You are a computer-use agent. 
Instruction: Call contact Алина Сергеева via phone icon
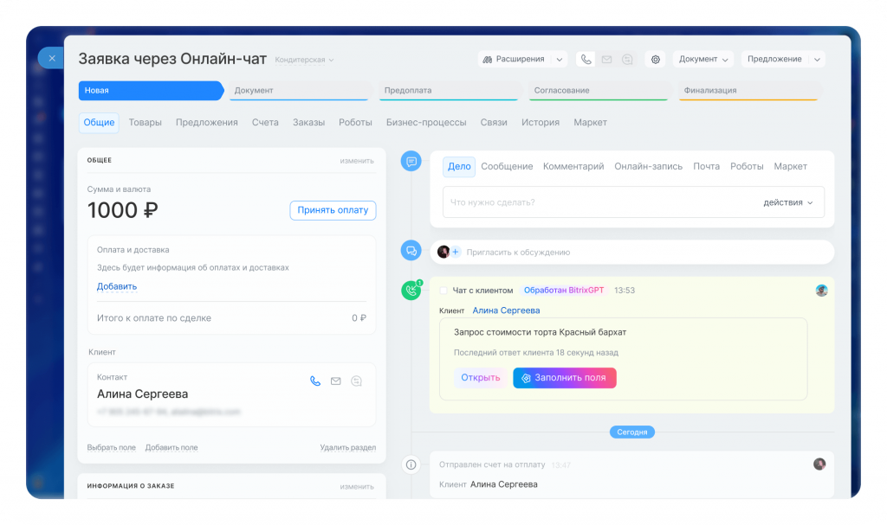pos(315,381)
